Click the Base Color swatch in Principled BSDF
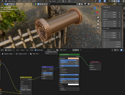The width and height of the screenshot is (125, 95). click(x=73, y=58)
